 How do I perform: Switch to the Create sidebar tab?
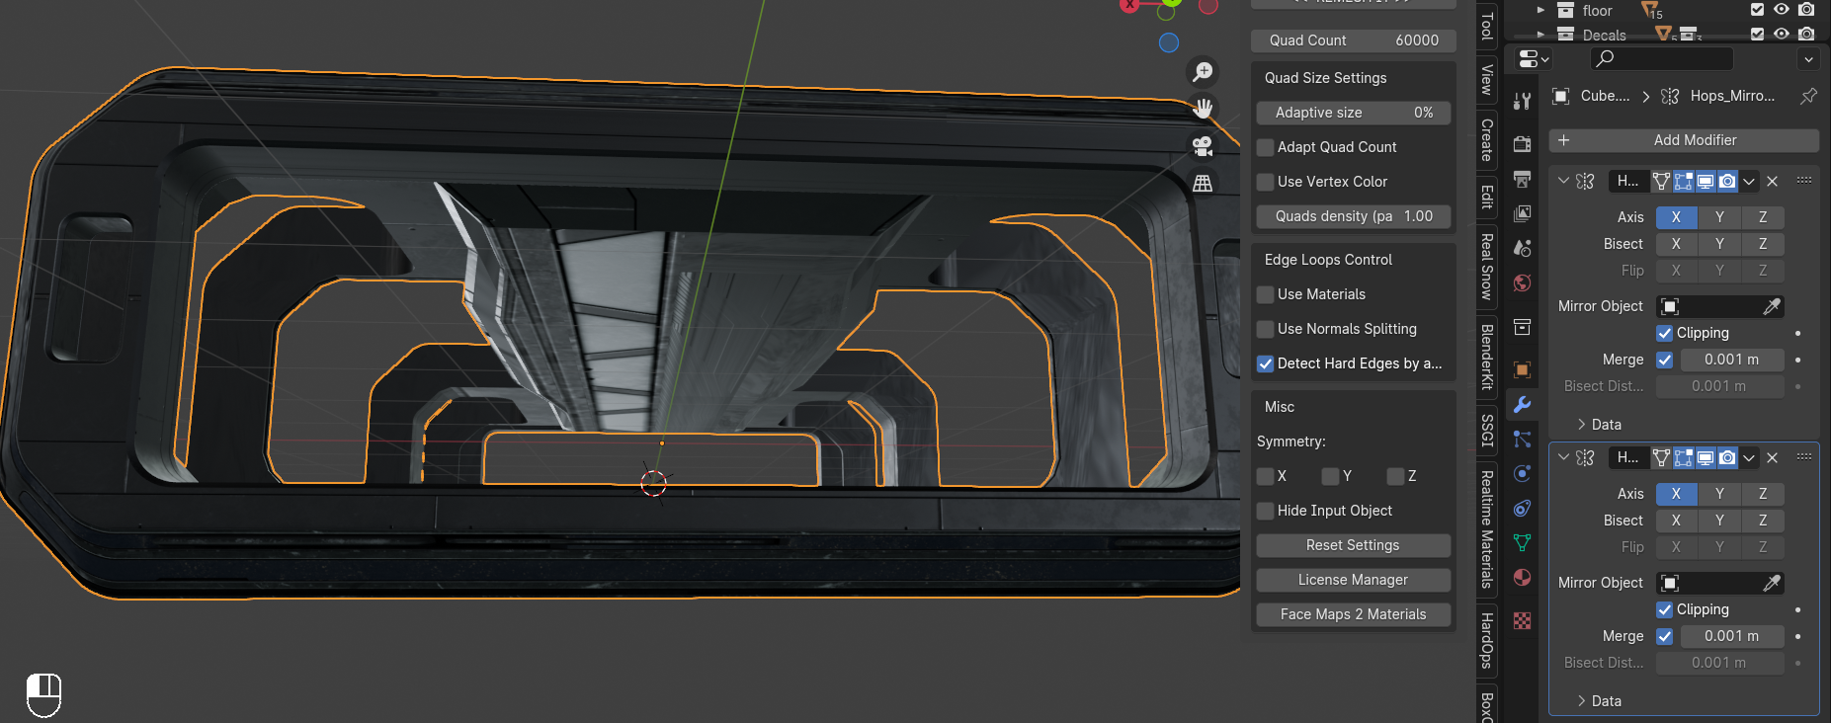(1487, 139)
